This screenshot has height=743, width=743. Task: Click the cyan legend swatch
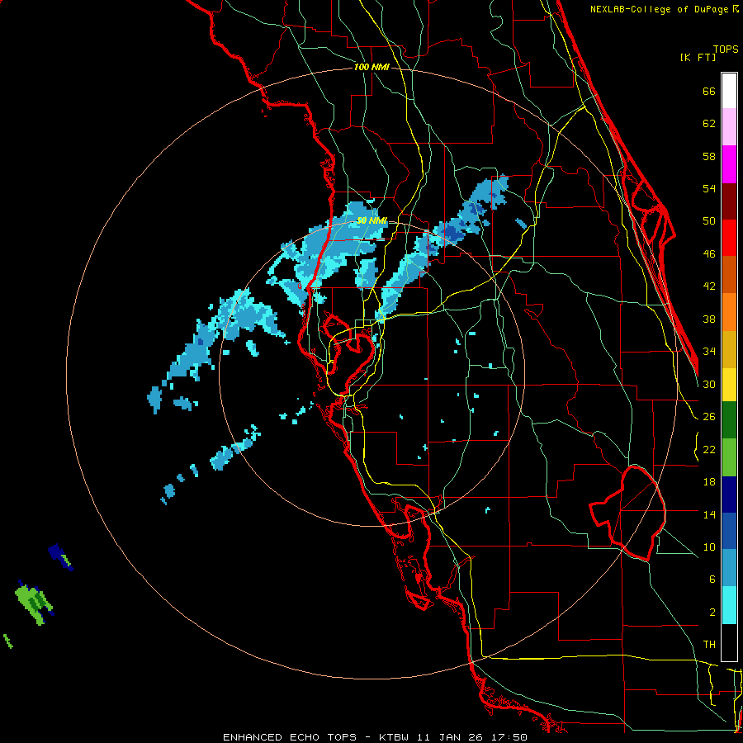click(729, 605)
